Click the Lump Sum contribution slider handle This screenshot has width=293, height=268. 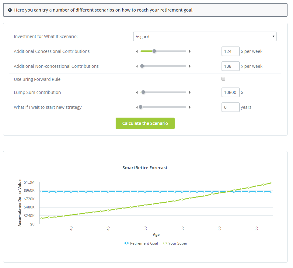[143, 92]
